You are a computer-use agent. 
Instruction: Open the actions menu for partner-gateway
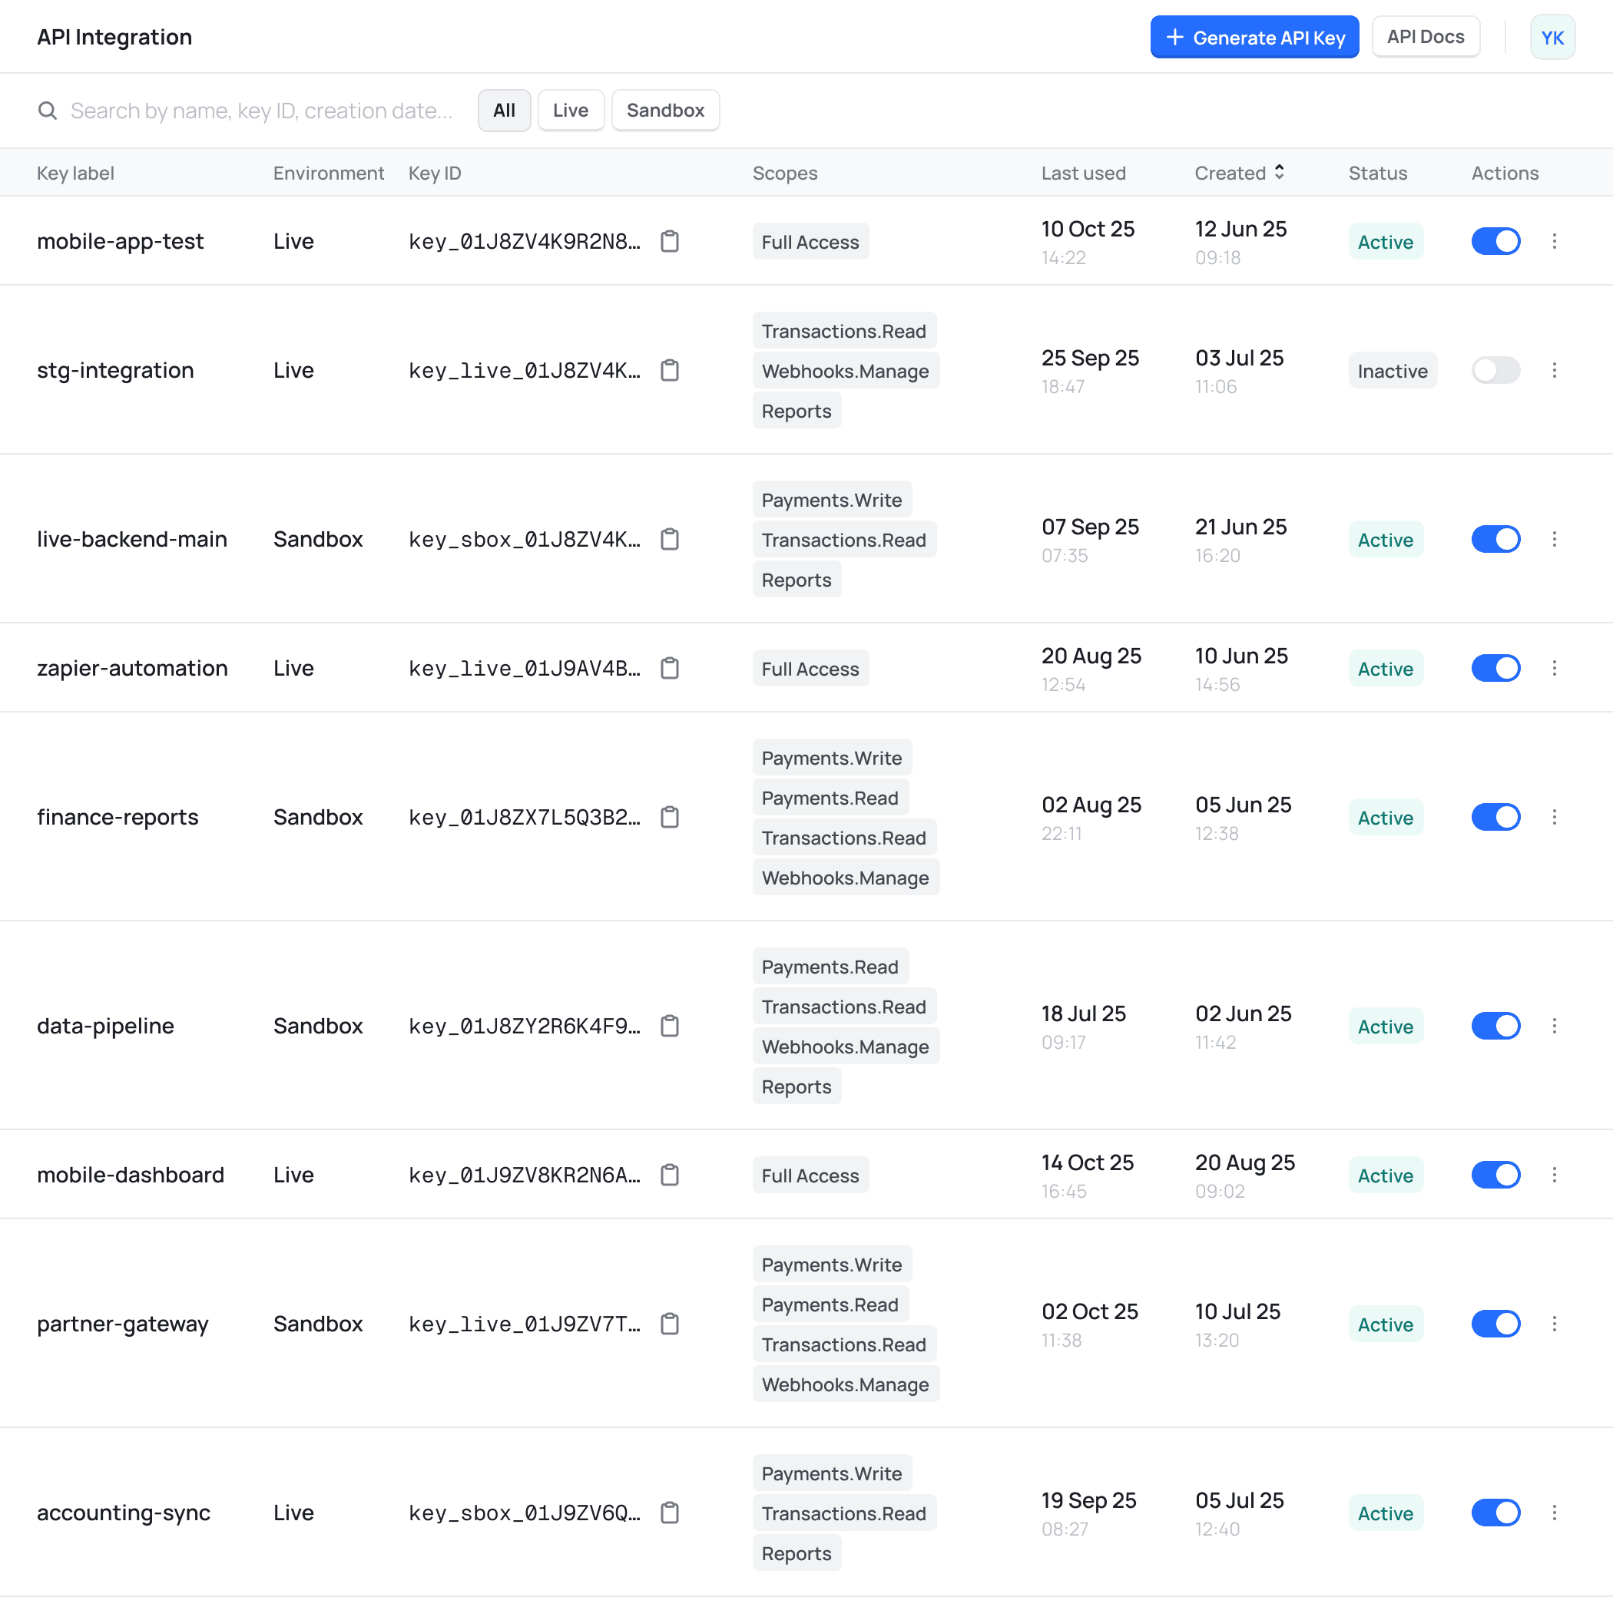pyautogui.click(x=1555, y=1324)
